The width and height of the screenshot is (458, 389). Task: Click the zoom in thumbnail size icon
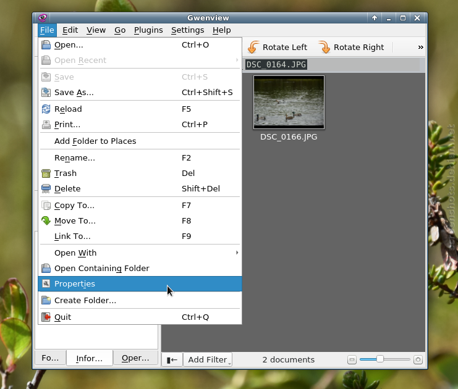click(418, 360)
